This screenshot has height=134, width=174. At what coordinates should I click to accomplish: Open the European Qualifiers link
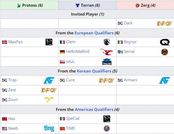[94, 33]
